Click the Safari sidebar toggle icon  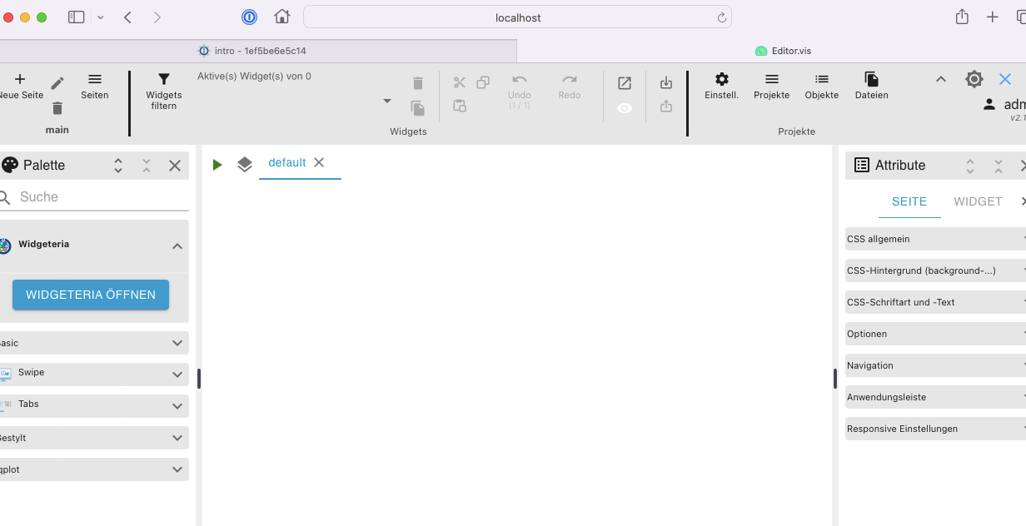(77, 17)
